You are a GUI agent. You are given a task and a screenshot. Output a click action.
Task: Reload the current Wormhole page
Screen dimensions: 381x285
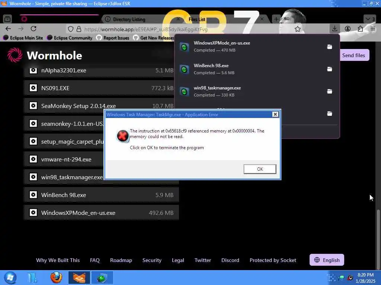point(33,29)
